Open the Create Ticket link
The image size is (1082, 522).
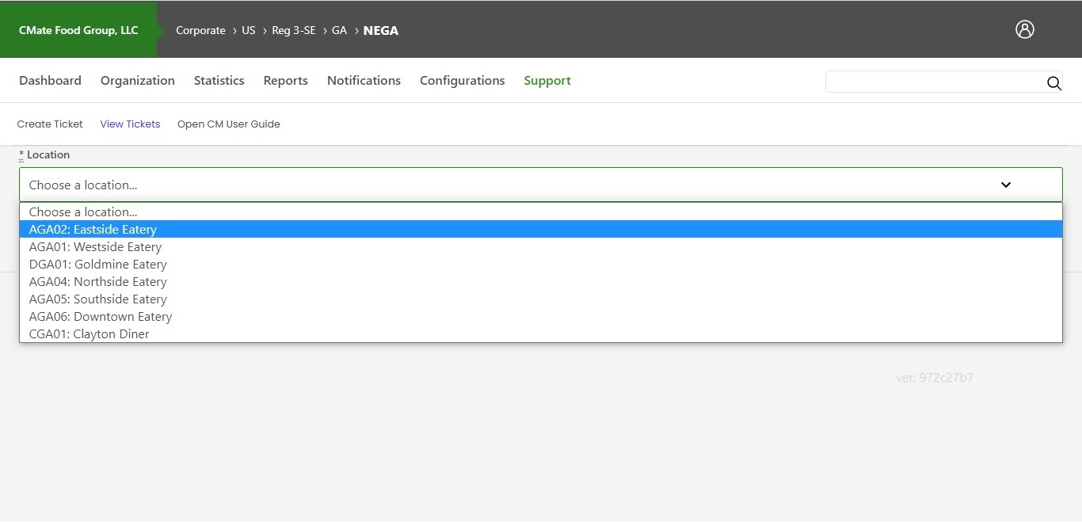click(49, 124)
